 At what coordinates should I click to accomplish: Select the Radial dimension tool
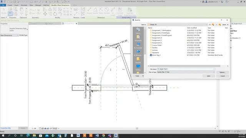101,11
